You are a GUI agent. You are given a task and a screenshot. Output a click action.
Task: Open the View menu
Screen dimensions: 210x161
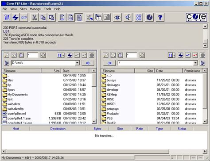click(x=14, y=9)
